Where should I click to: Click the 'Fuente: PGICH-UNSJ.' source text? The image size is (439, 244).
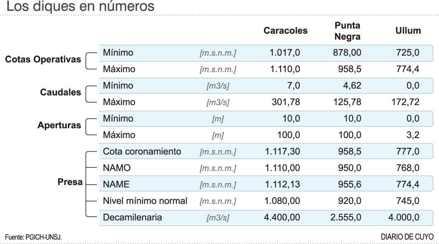pos(34,236)
